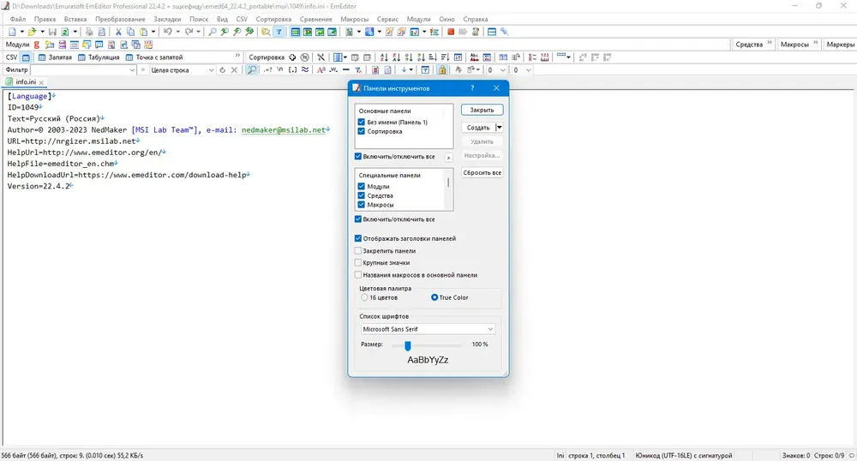
Task: Click the Find magnifier icon in main toolbar
Action: tap(213, 32)
